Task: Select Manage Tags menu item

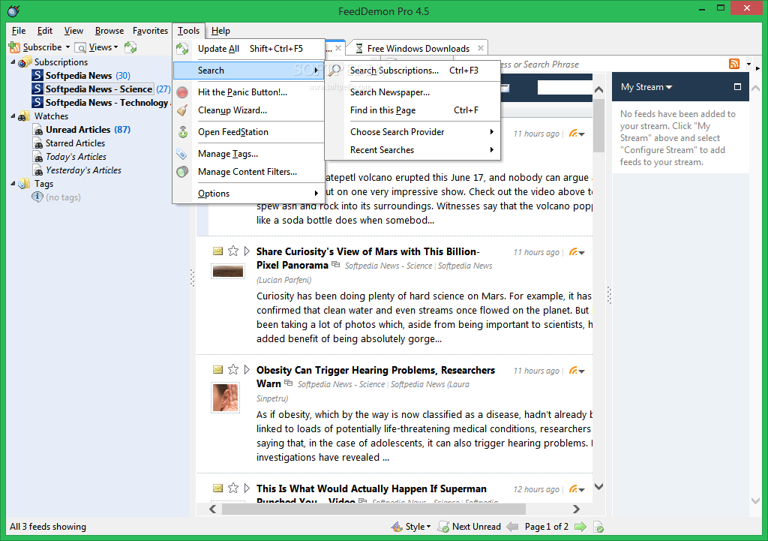Action: pos(249,153)
